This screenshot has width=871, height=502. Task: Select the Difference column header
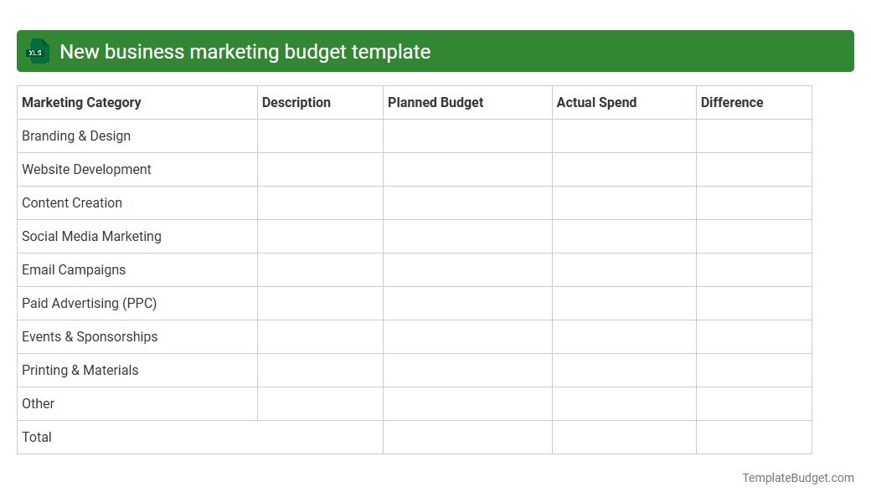(x=732, y=102)
